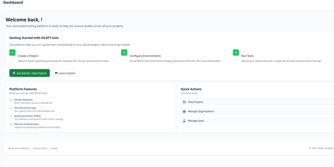Open the Privacy Policy footer link
The image size is (334, 167).
[x=40, y=148]
